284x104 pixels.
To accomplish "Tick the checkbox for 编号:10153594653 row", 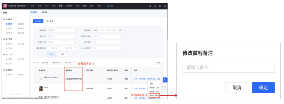I will [36, 79].
